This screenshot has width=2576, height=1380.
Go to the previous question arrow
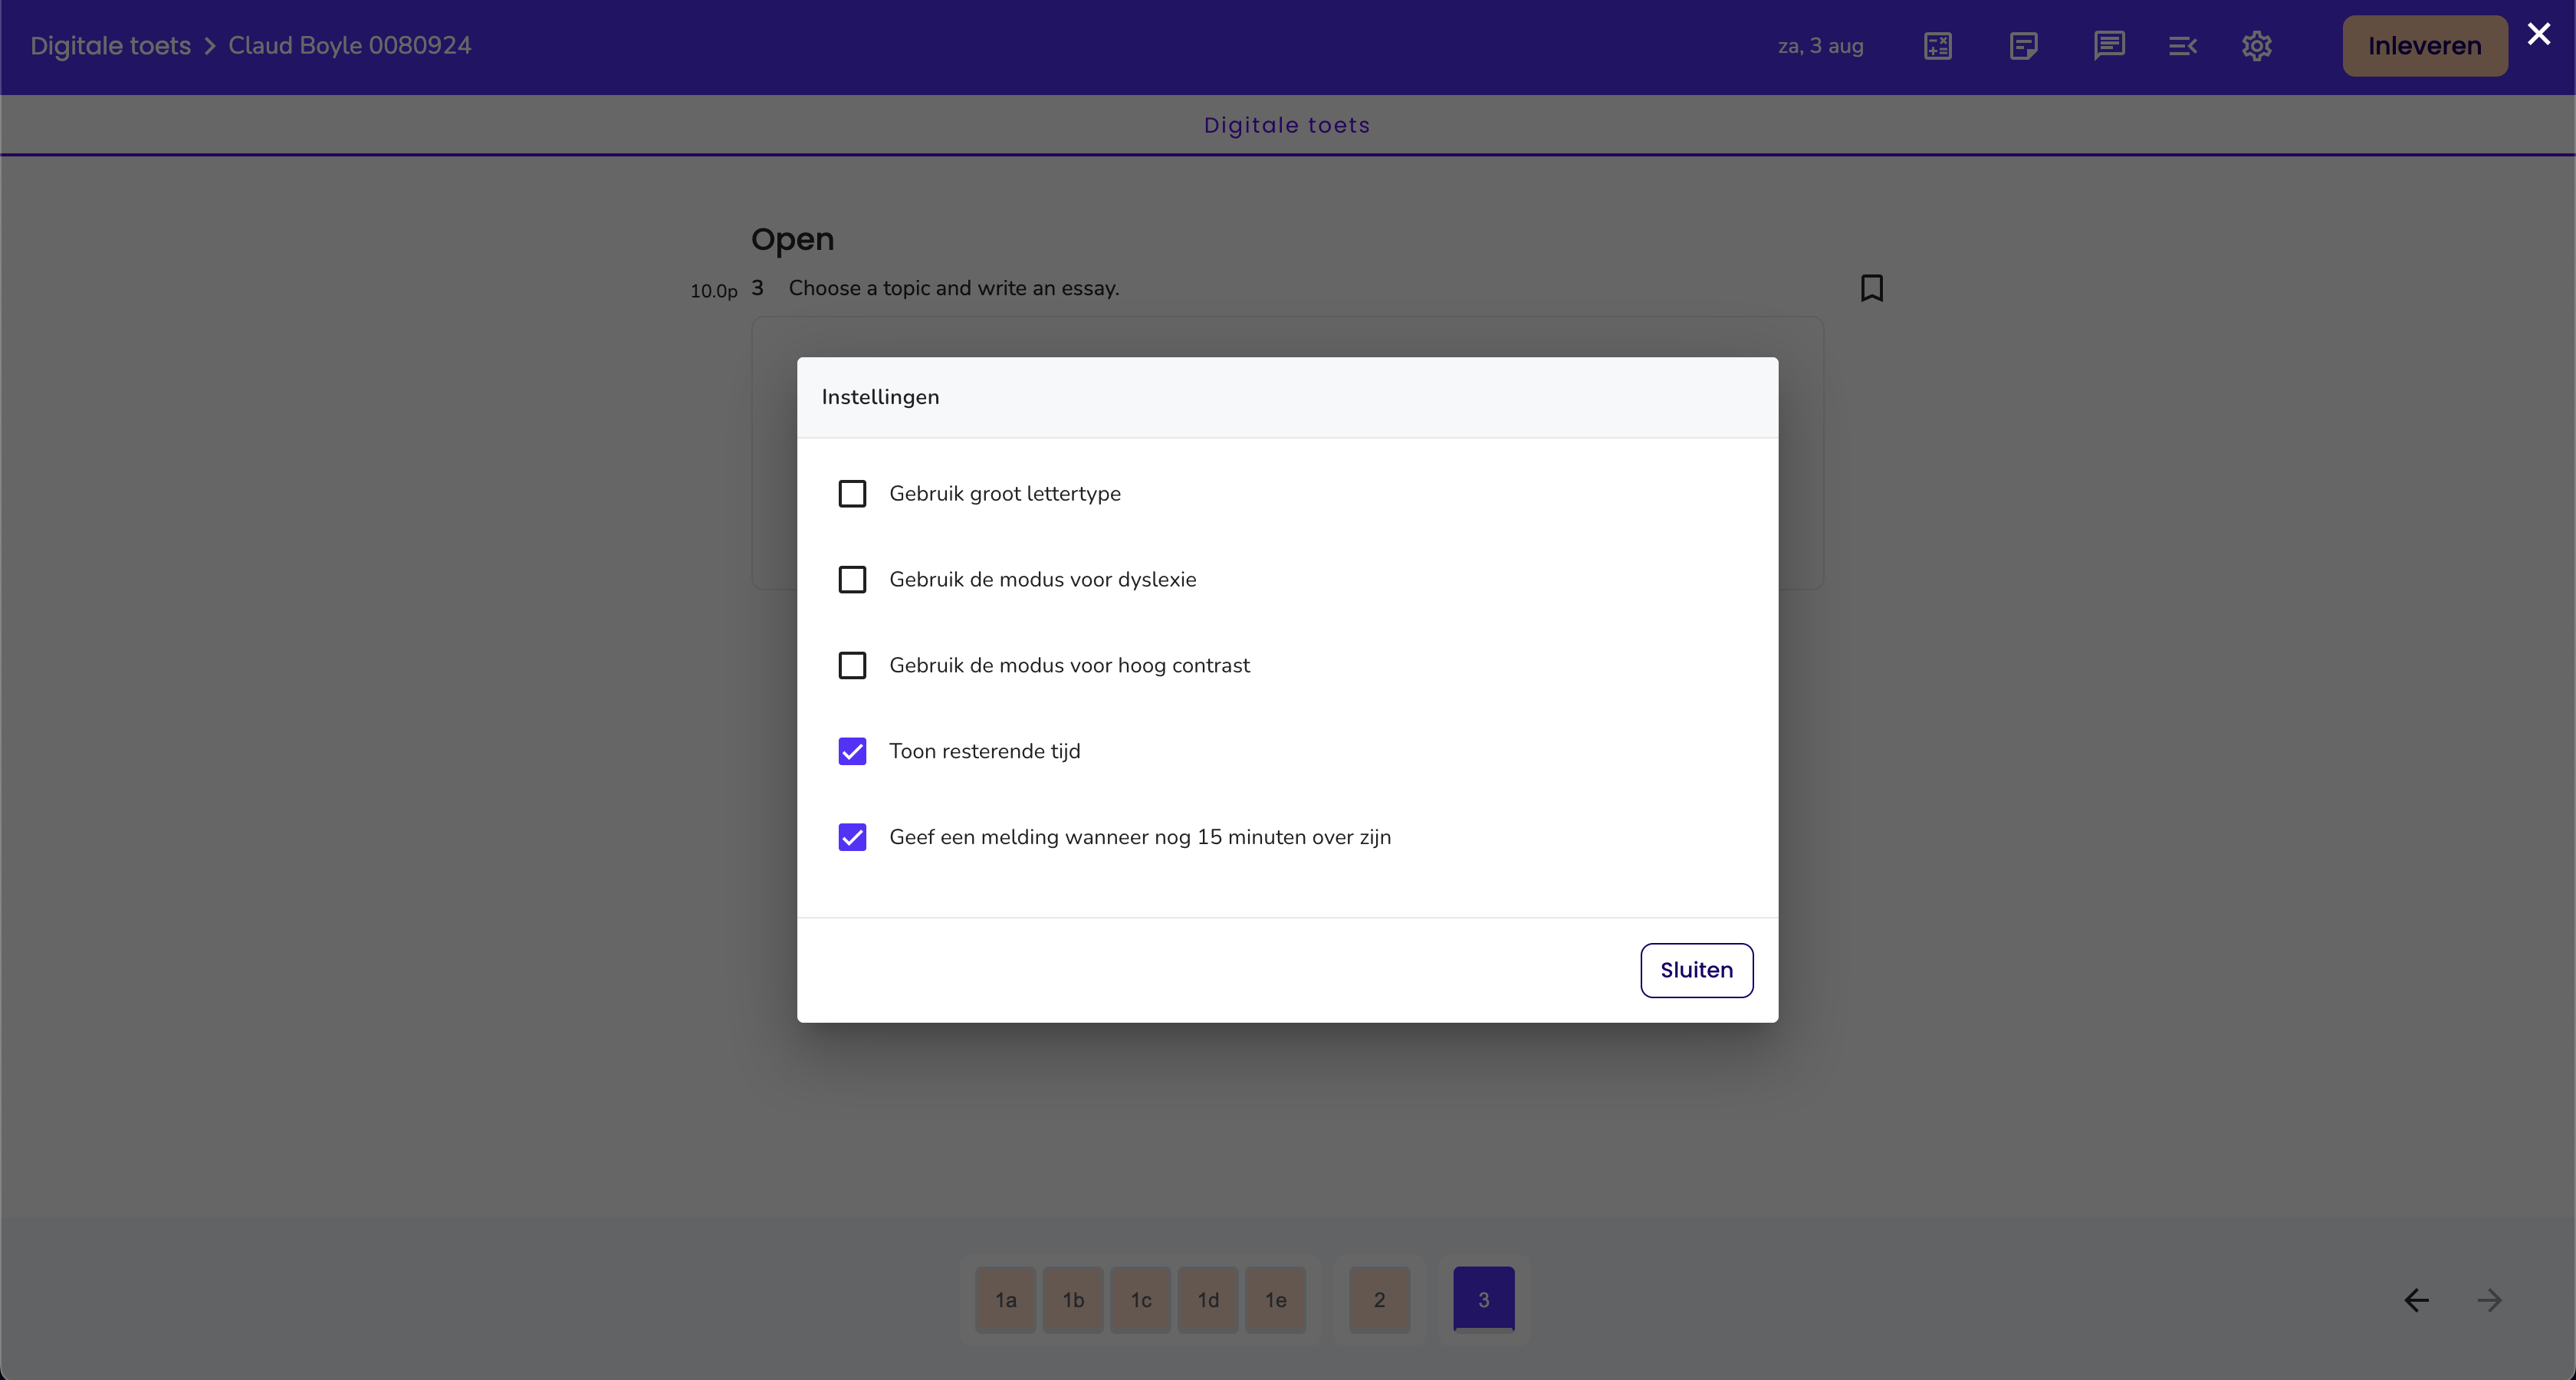click(x=2416, y=1300)
